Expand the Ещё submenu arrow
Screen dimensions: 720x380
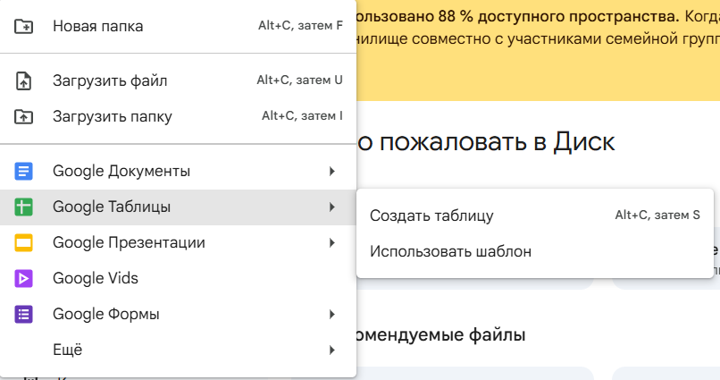coord(332,350)
